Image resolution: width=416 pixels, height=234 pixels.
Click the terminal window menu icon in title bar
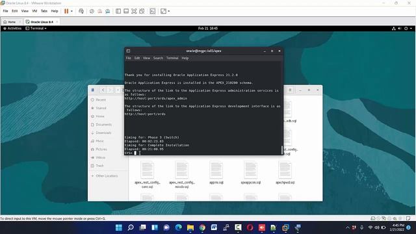pyautogui.click(x=128, y=51)
